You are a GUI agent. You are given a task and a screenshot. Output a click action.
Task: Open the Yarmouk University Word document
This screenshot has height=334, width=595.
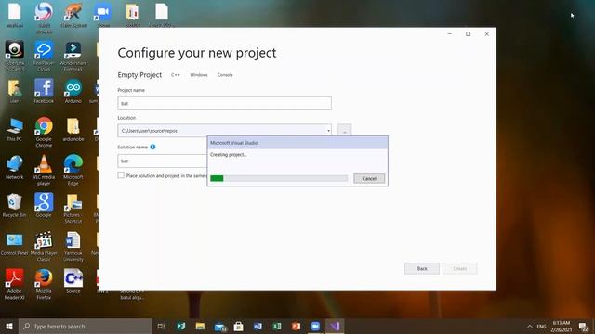pyautogui.click(x=73, y=246)
